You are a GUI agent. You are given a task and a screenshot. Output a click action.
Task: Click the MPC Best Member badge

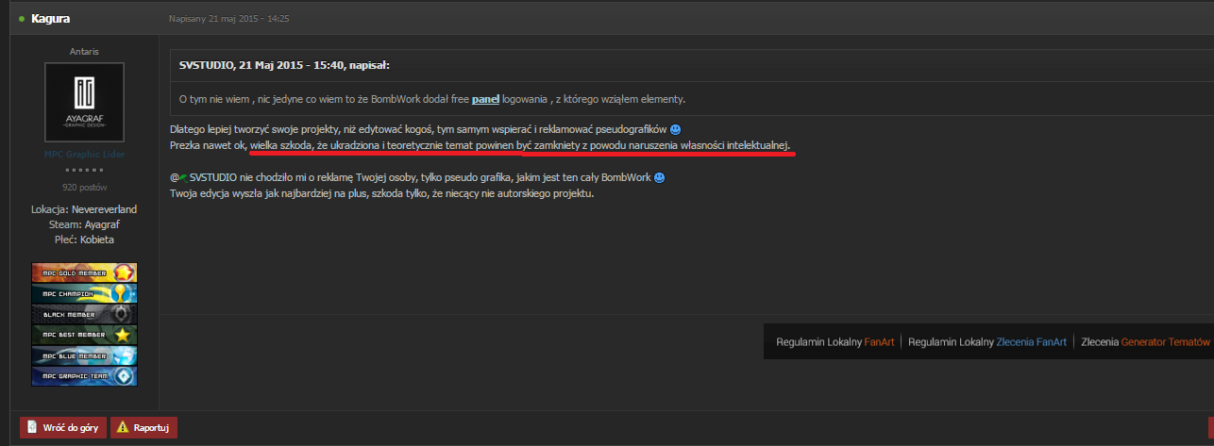(84, 335)
